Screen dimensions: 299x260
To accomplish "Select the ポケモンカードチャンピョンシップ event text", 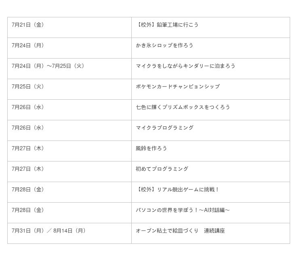I will [178, 87].
